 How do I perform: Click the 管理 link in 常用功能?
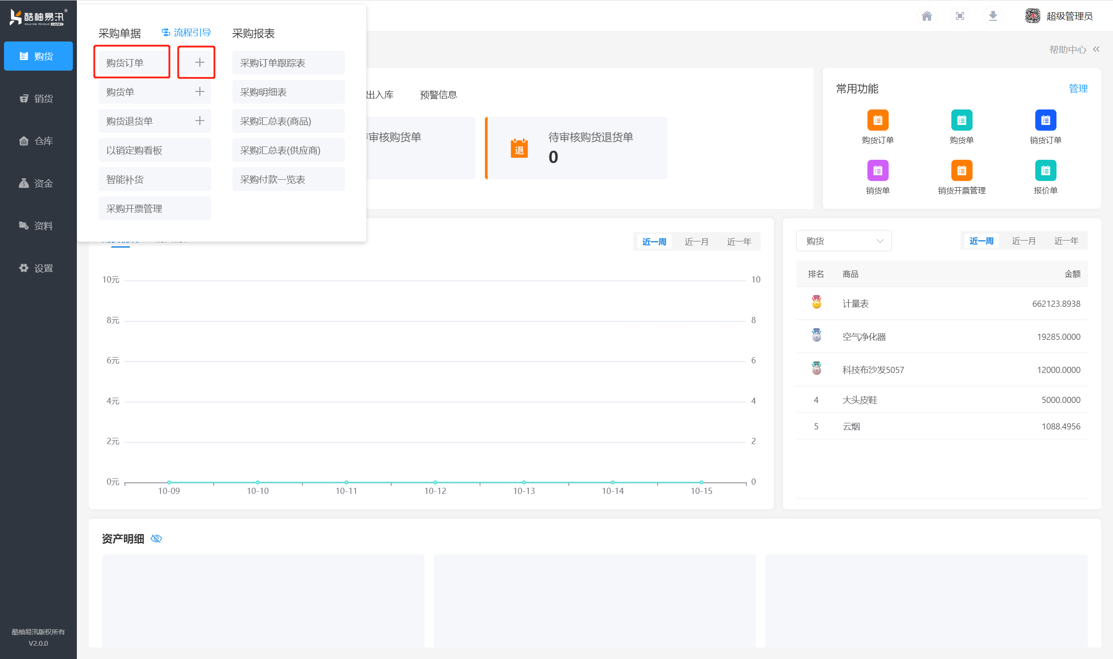[x=1078, y=88]
